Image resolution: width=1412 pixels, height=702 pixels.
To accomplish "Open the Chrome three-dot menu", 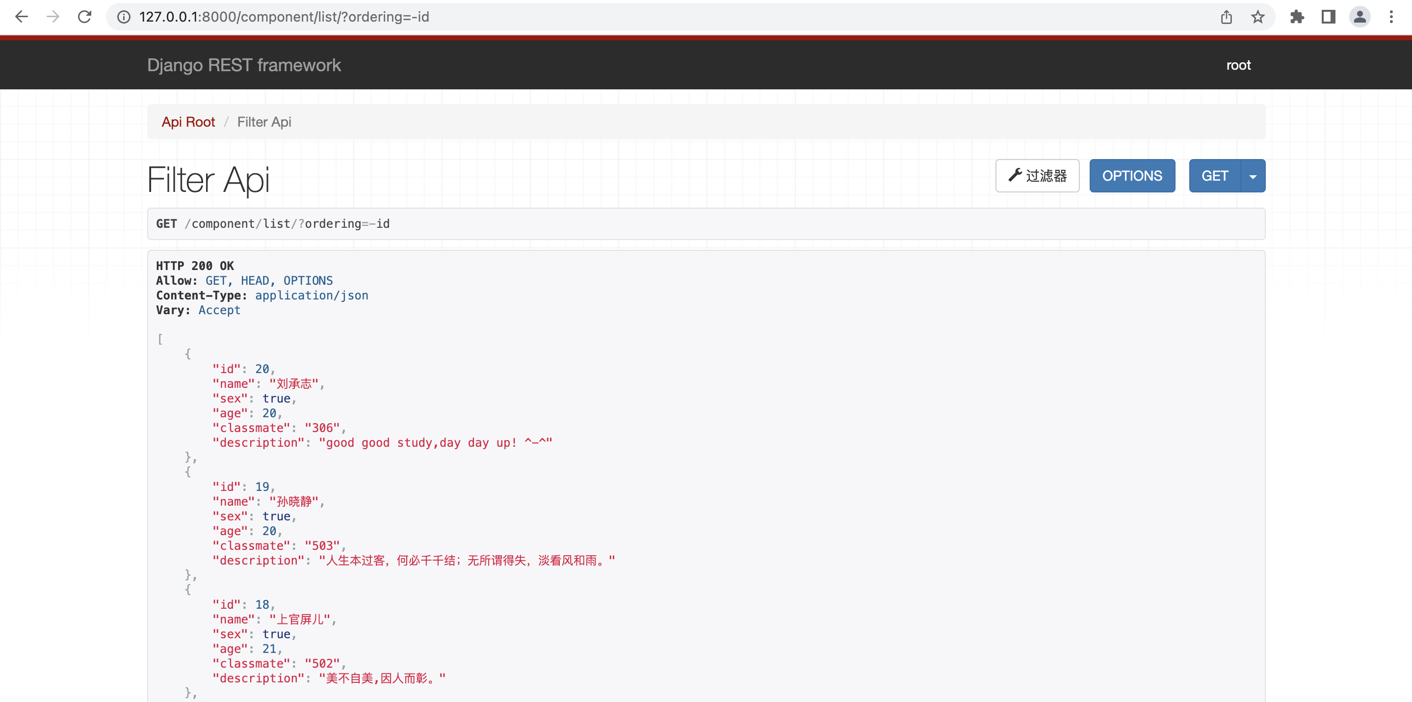I will click(1391, 17).
